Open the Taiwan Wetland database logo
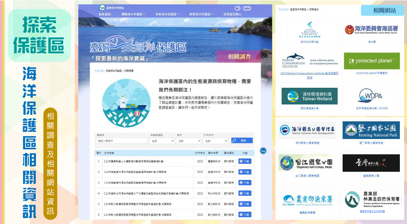 [309, 96]
